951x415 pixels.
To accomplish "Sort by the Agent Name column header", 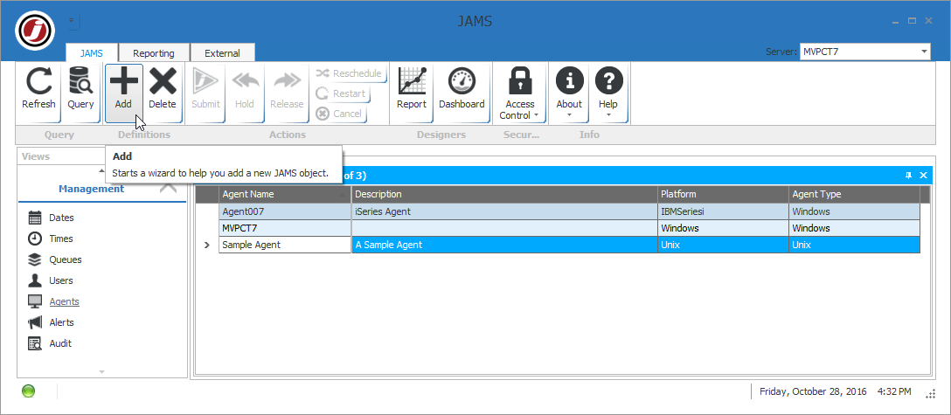I will (285, 195).
